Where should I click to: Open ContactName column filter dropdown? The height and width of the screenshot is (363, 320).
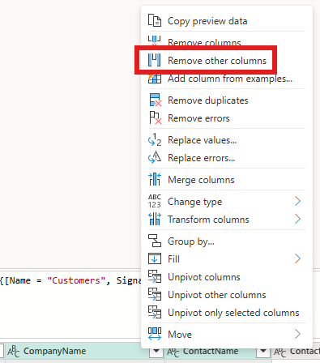tap(263, 352)
